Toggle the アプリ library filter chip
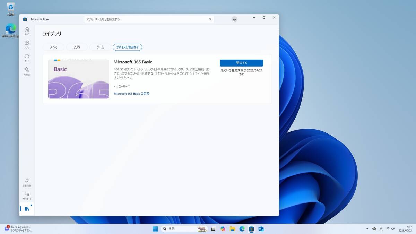 tap(77, 47)
